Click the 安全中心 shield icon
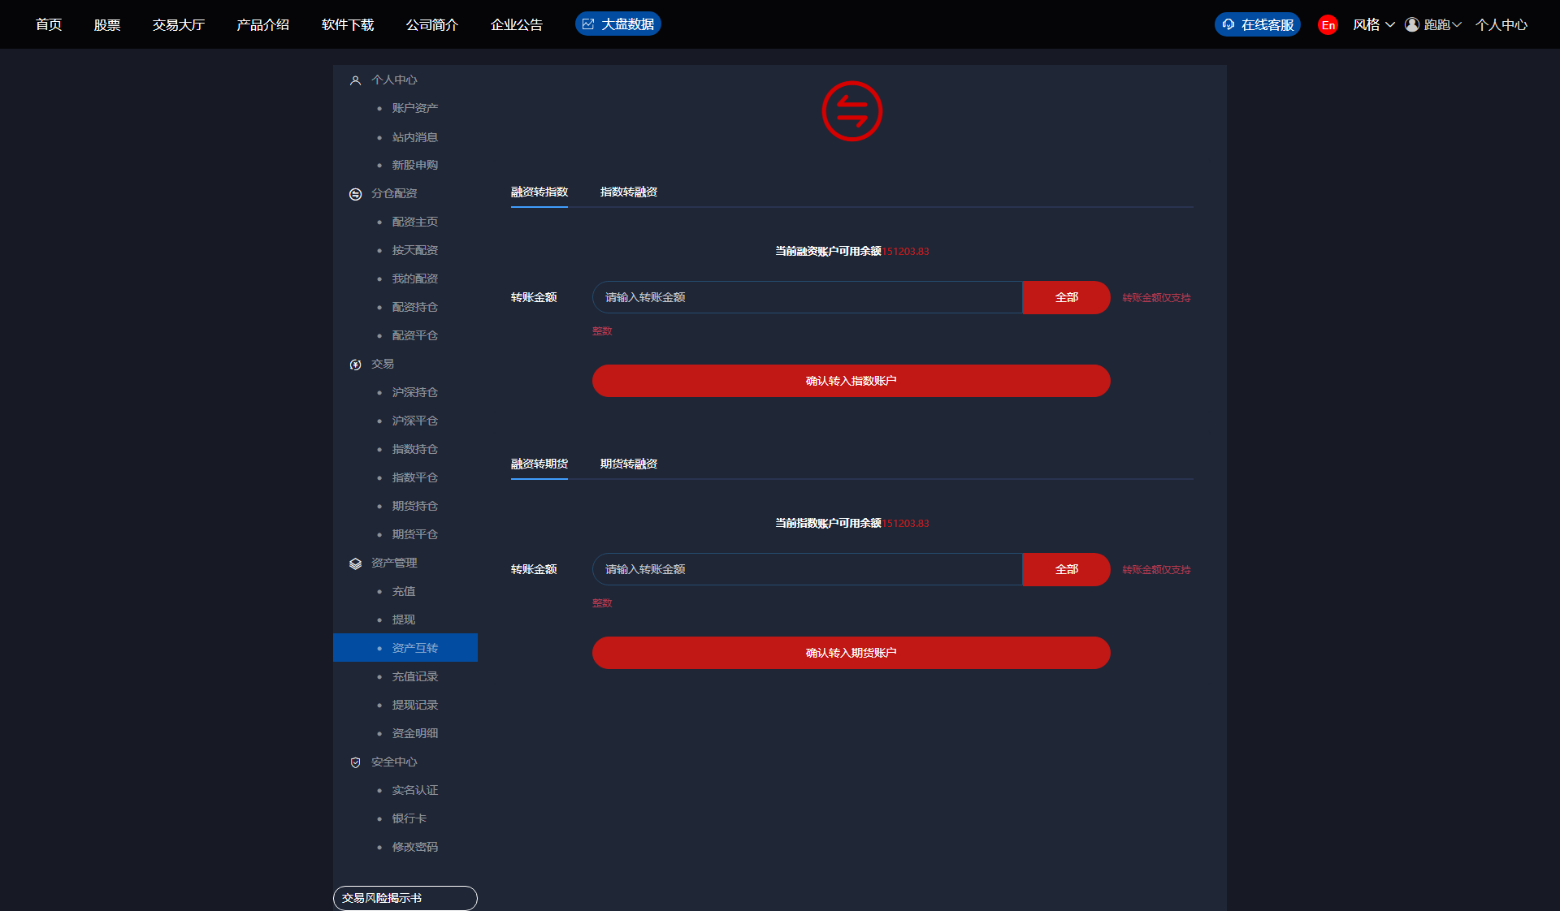Screen dimensions: 1560x911 coord(355,762)
